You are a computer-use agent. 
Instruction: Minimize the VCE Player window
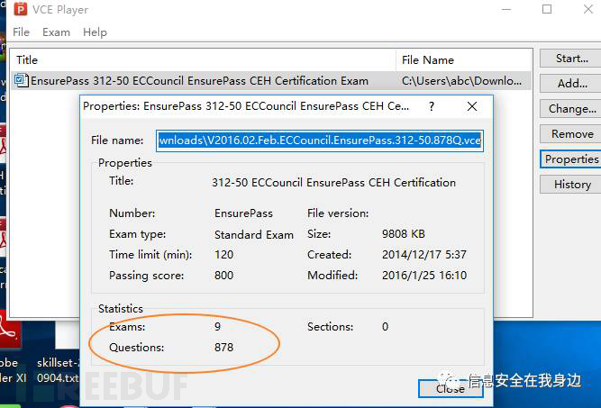[x=506, y=9]
